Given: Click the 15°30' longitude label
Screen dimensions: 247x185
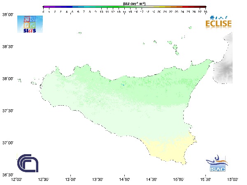Looking at the screenshot, I should pyautogui.click(x=205, y=179).
